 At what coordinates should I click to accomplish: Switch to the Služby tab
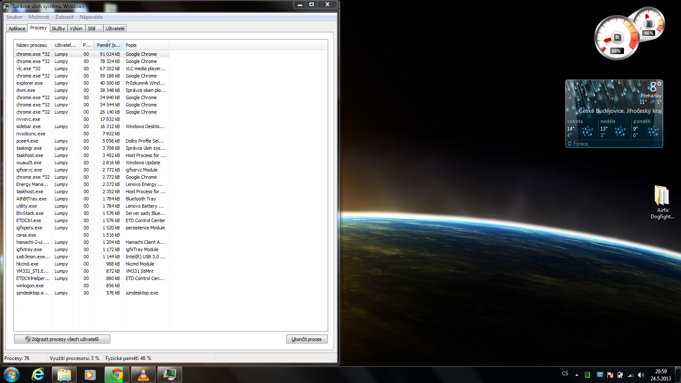(58, 29)
